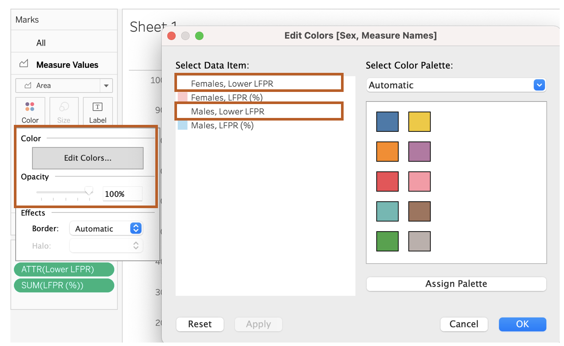
Task: Open the Area mark type dropdown
Action: (106, 85)
